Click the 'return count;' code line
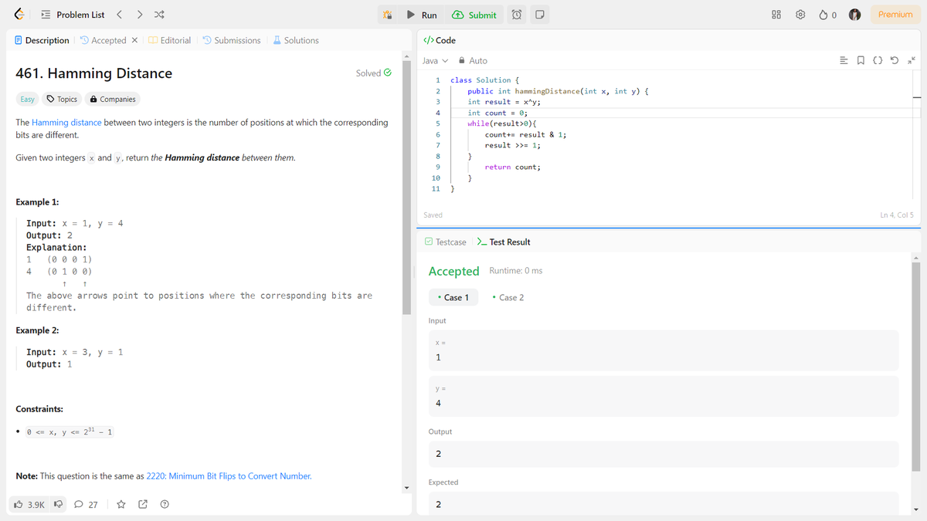The height and width of the screenshot is (521, 927). [512, 167]
